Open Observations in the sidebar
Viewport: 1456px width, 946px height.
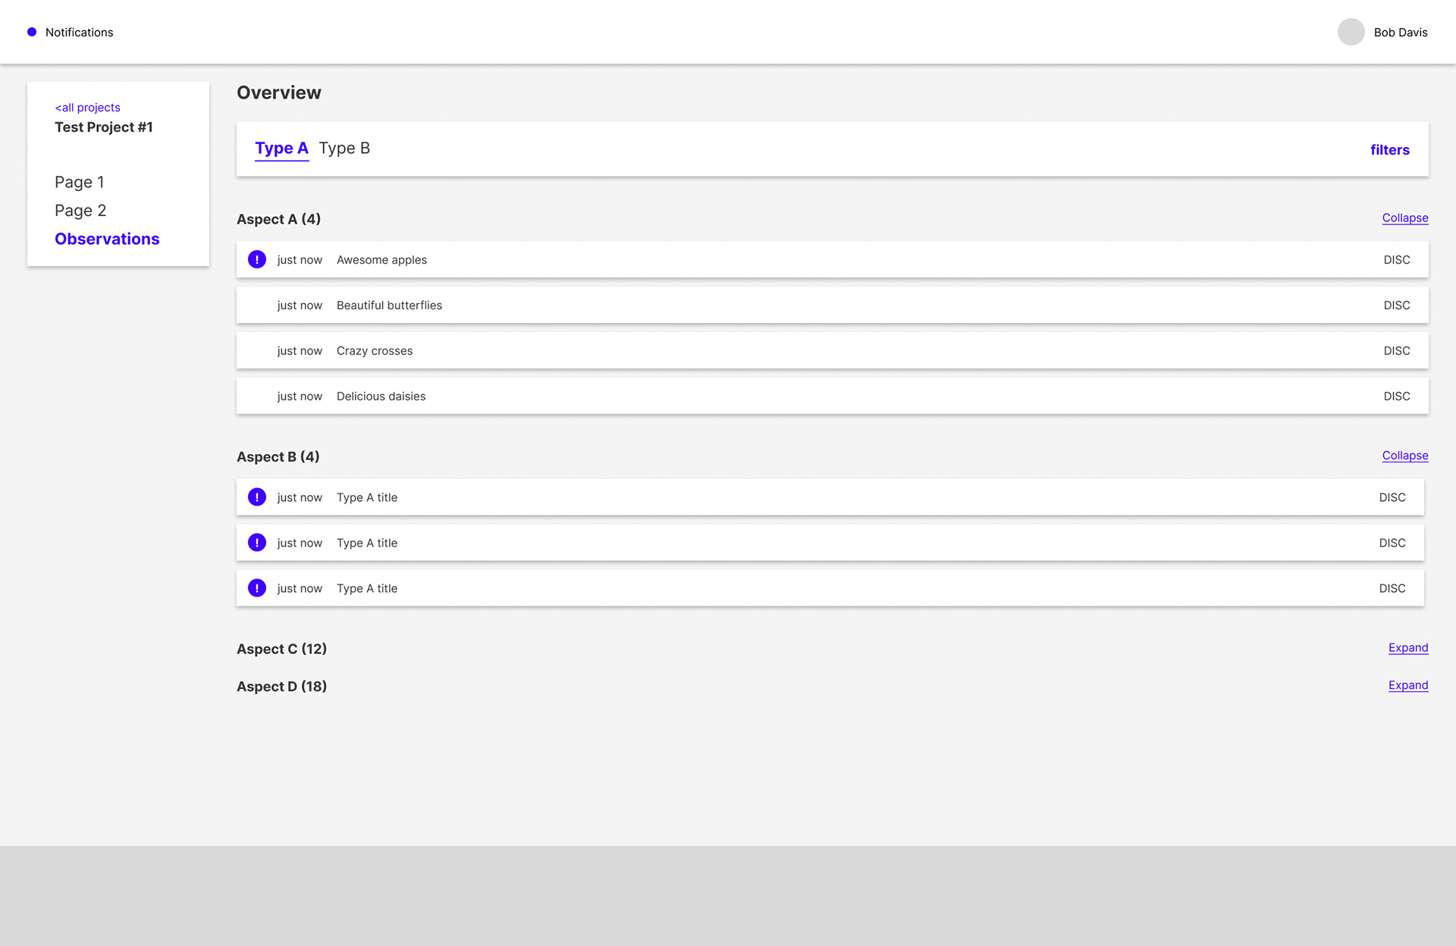coord(107,239)
